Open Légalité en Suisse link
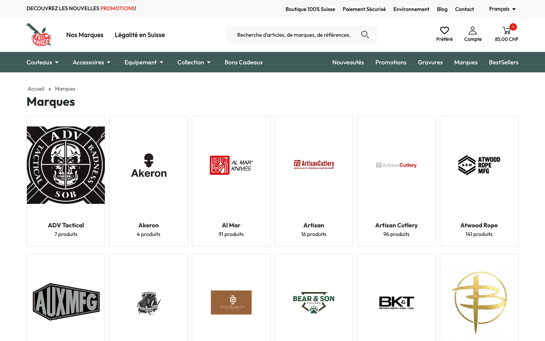This screenshot has height=341, width=545. click(x=140, y=35)
